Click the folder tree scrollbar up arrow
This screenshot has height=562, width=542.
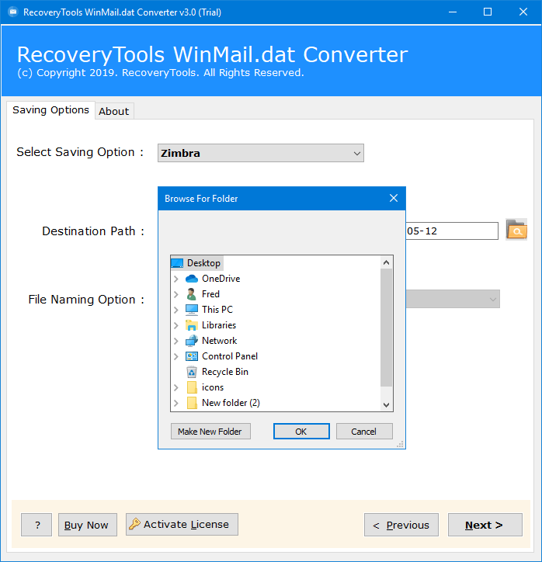[x=386, y=262]
